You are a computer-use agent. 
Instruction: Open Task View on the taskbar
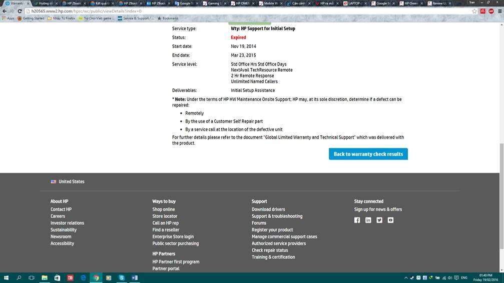[x=32, y=277]
